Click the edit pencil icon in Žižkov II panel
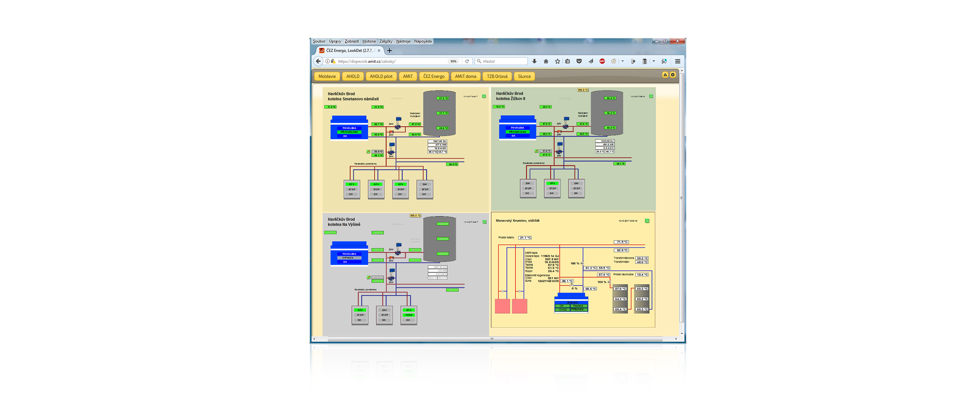 (536, 151)
